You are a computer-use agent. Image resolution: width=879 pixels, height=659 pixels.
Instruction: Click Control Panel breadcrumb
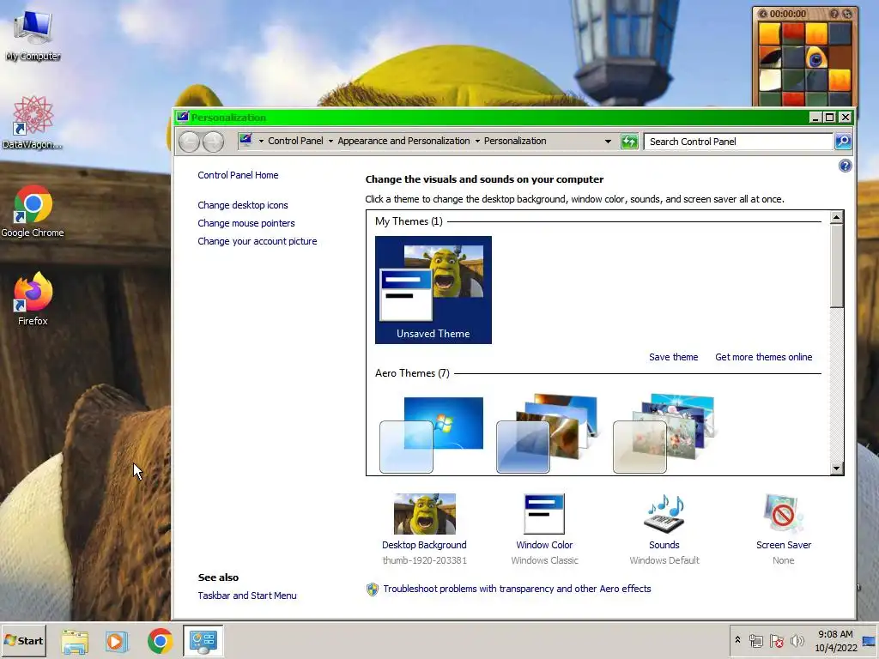[295, 142]
